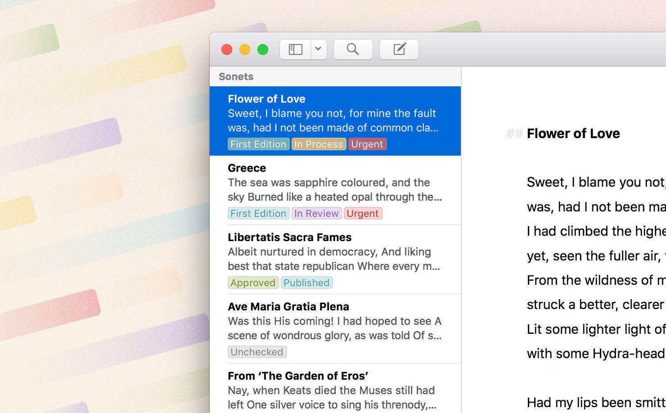666x413 pixels.
Task: Select the 'Ave Maria Gratia Plena' note
Action: (x=288, y=306)
